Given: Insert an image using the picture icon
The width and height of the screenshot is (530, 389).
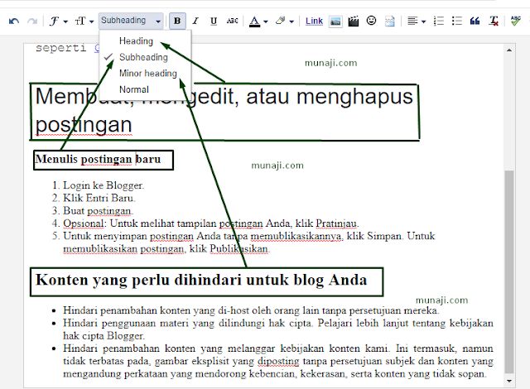Looking at the screenshot, I should [335, 22].
